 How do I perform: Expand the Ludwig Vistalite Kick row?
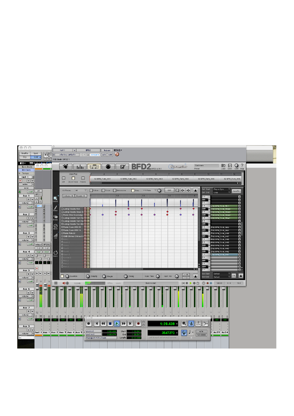click(62, 209)
